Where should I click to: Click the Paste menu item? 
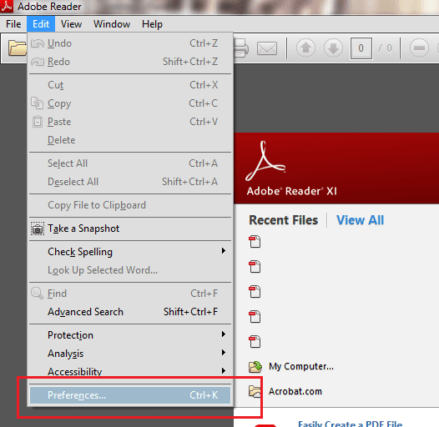coord(130,122)
